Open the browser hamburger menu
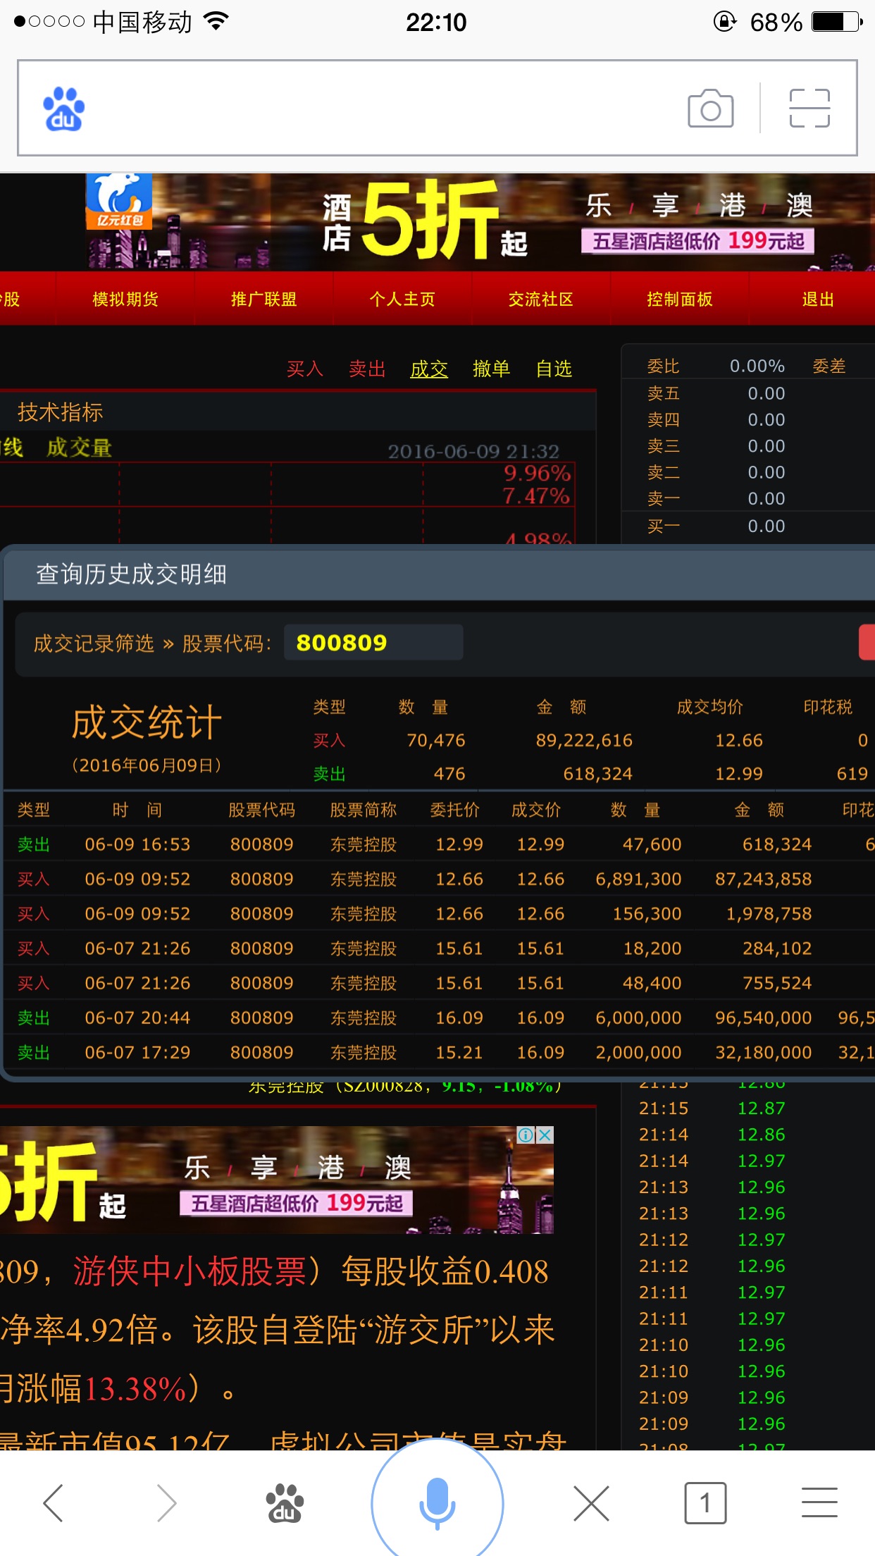Viewport: 875px width, 1556px height. (819, 1503)
